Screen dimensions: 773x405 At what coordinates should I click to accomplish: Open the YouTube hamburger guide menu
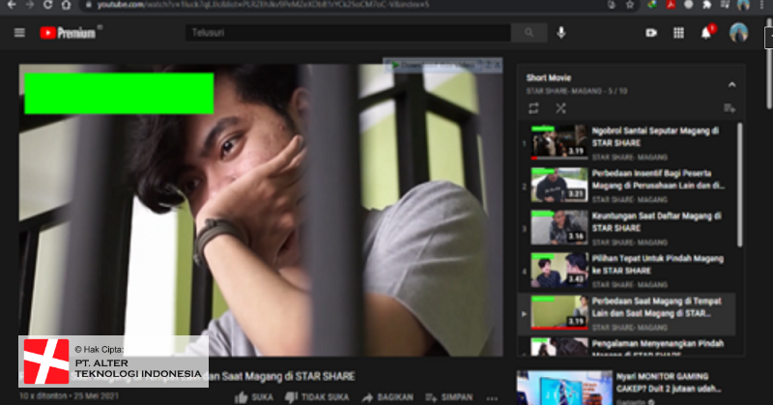click(x=19, y=33)
